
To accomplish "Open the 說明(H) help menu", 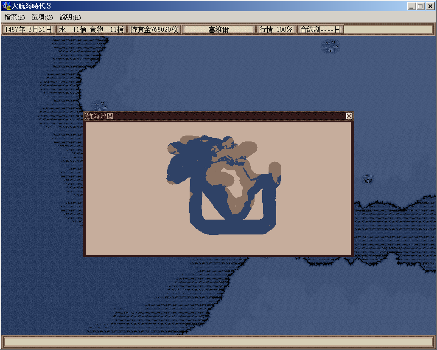I will click(x=70, y=17).
